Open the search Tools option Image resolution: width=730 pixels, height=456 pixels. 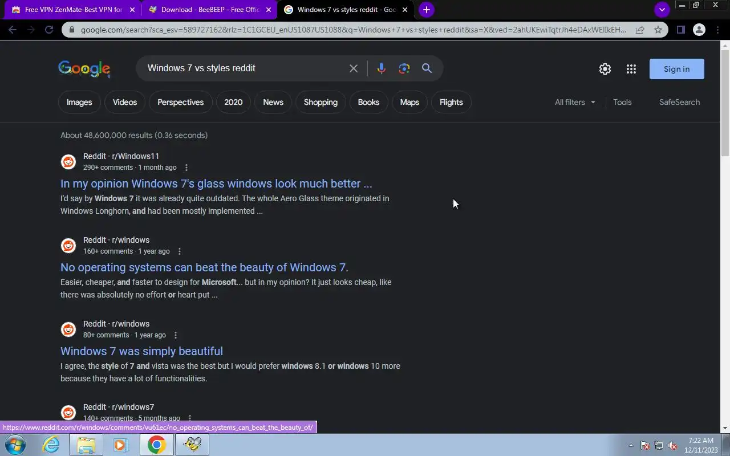pos(622,102)
